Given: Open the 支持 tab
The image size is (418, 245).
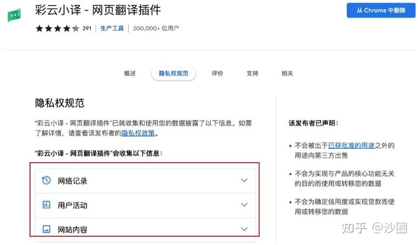Looking at the screenshot, I should coord(252,73).
